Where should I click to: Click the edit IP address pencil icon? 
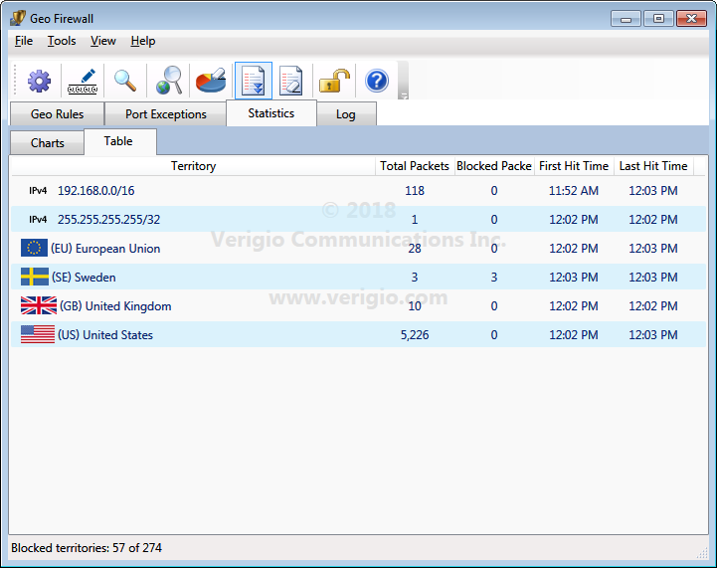pyautogui.click(x=83, y=81)
